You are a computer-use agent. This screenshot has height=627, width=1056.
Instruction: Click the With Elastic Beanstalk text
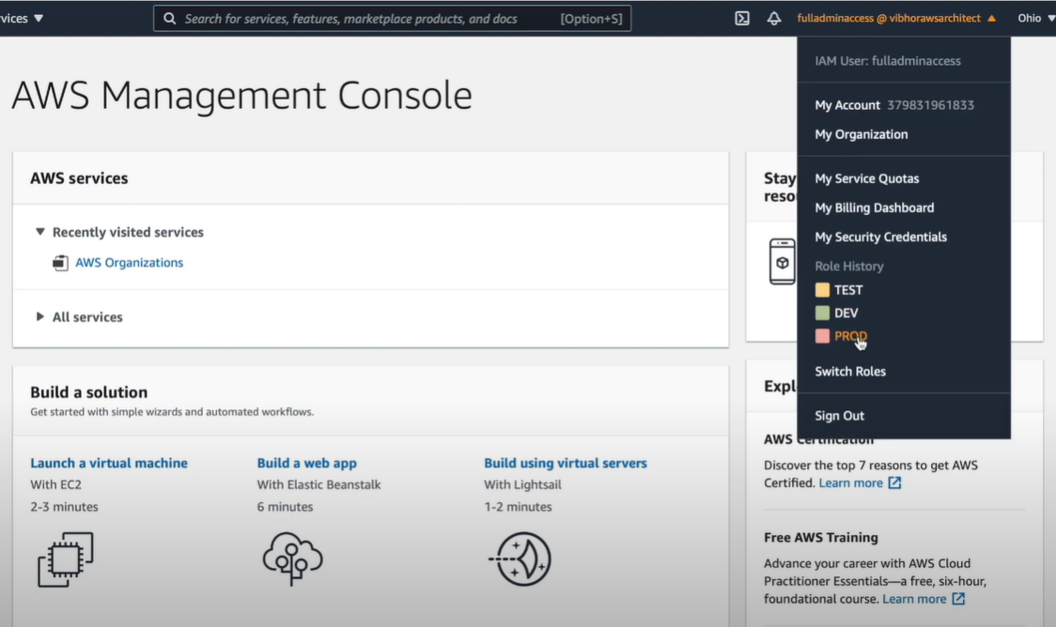(x=318, y=484)
